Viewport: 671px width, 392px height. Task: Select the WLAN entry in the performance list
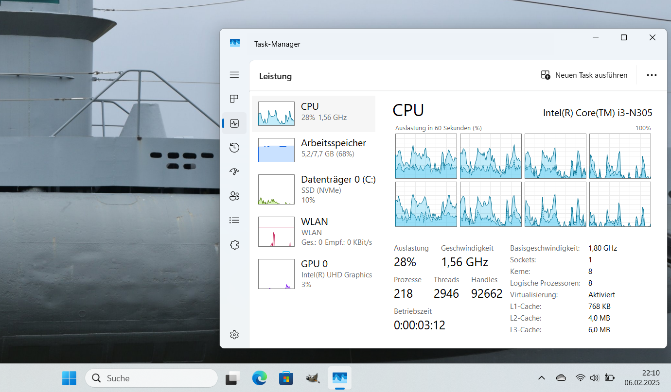(314, 231)
